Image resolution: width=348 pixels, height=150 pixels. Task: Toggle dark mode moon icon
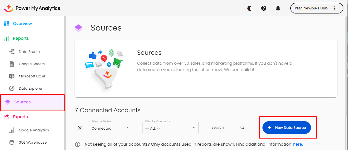(x=249, y=8)
